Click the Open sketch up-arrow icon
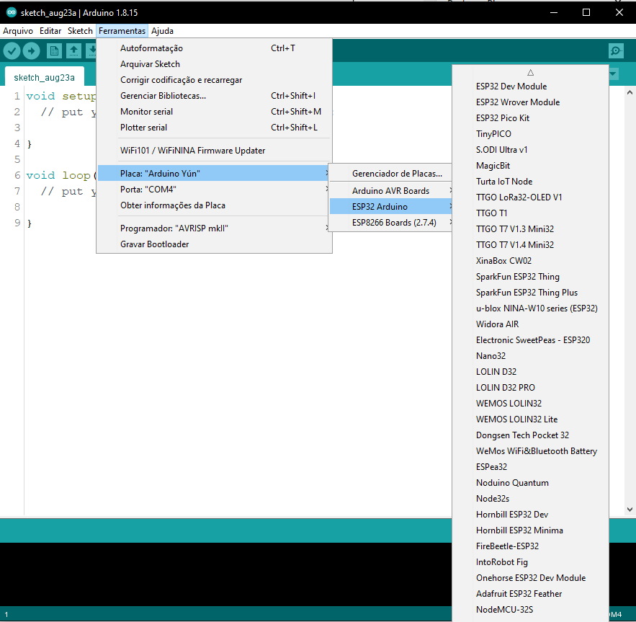The image size is (636, 622). [x=73, y=50]
